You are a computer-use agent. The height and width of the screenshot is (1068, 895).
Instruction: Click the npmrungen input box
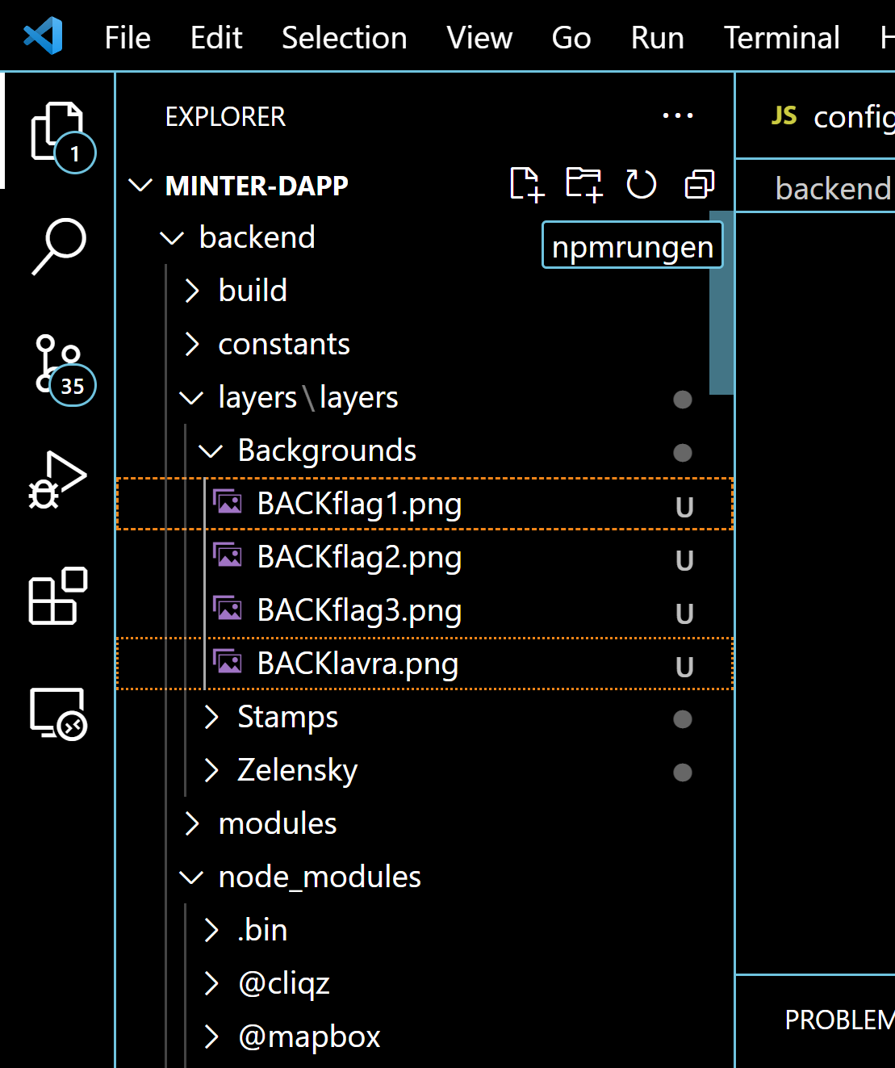(632, 245)
